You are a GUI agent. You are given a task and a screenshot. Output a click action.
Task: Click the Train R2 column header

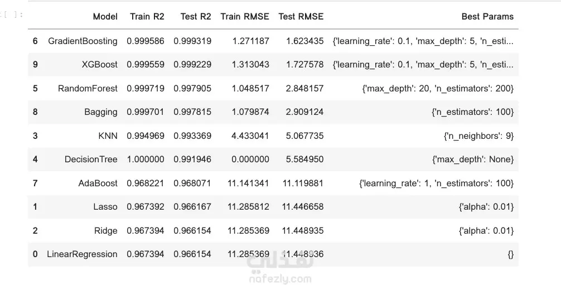(147, 17)
